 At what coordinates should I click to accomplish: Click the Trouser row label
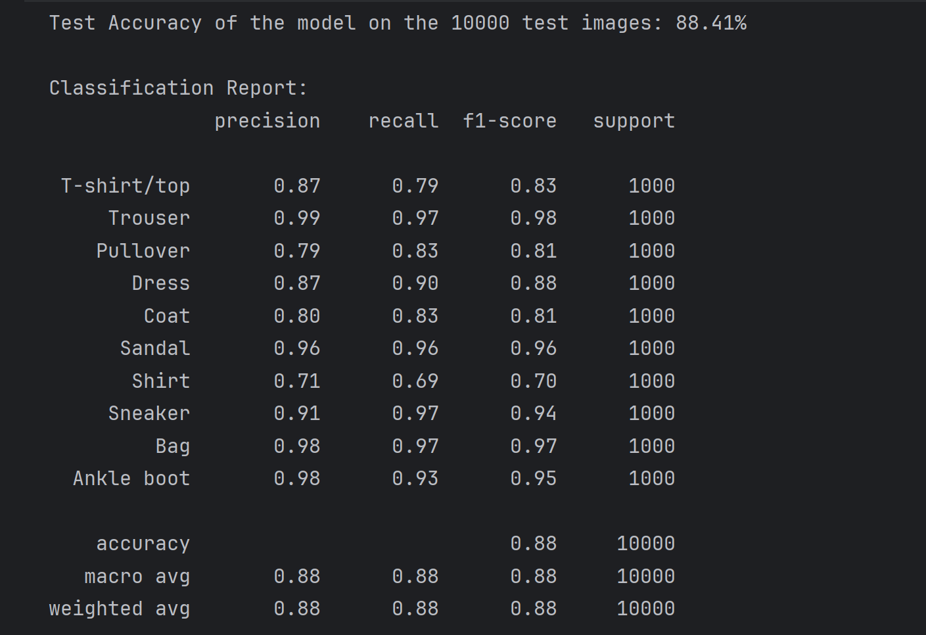149,218
